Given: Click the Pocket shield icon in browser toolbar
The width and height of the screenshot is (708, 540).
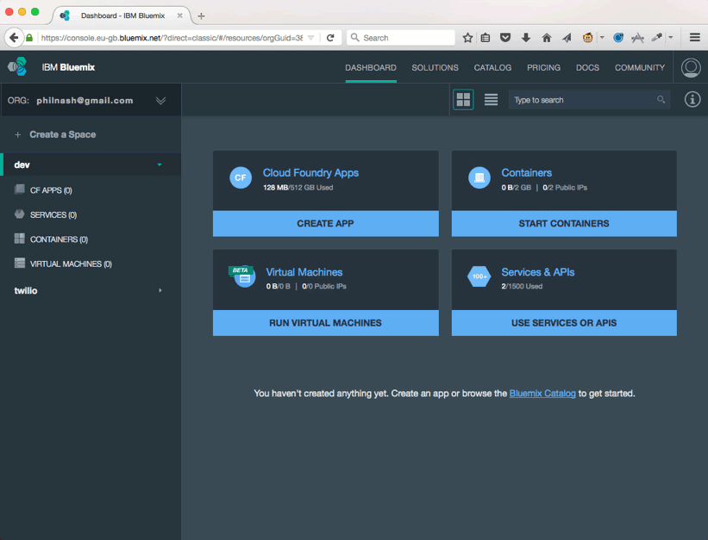Looking at the screenshot, I should [505, 37].
